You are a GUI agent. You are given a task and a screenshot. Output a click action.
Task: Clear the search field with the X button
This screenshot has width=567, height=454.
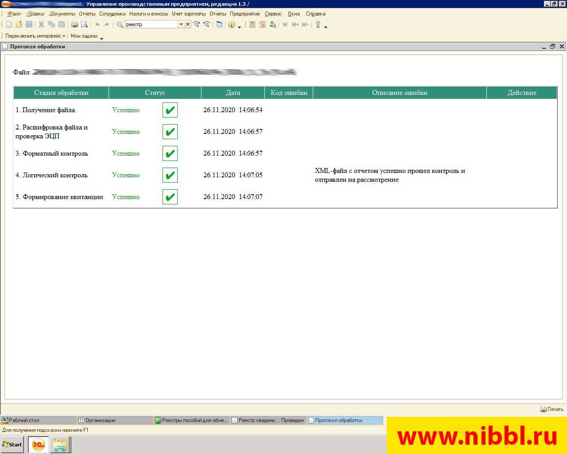188,24
